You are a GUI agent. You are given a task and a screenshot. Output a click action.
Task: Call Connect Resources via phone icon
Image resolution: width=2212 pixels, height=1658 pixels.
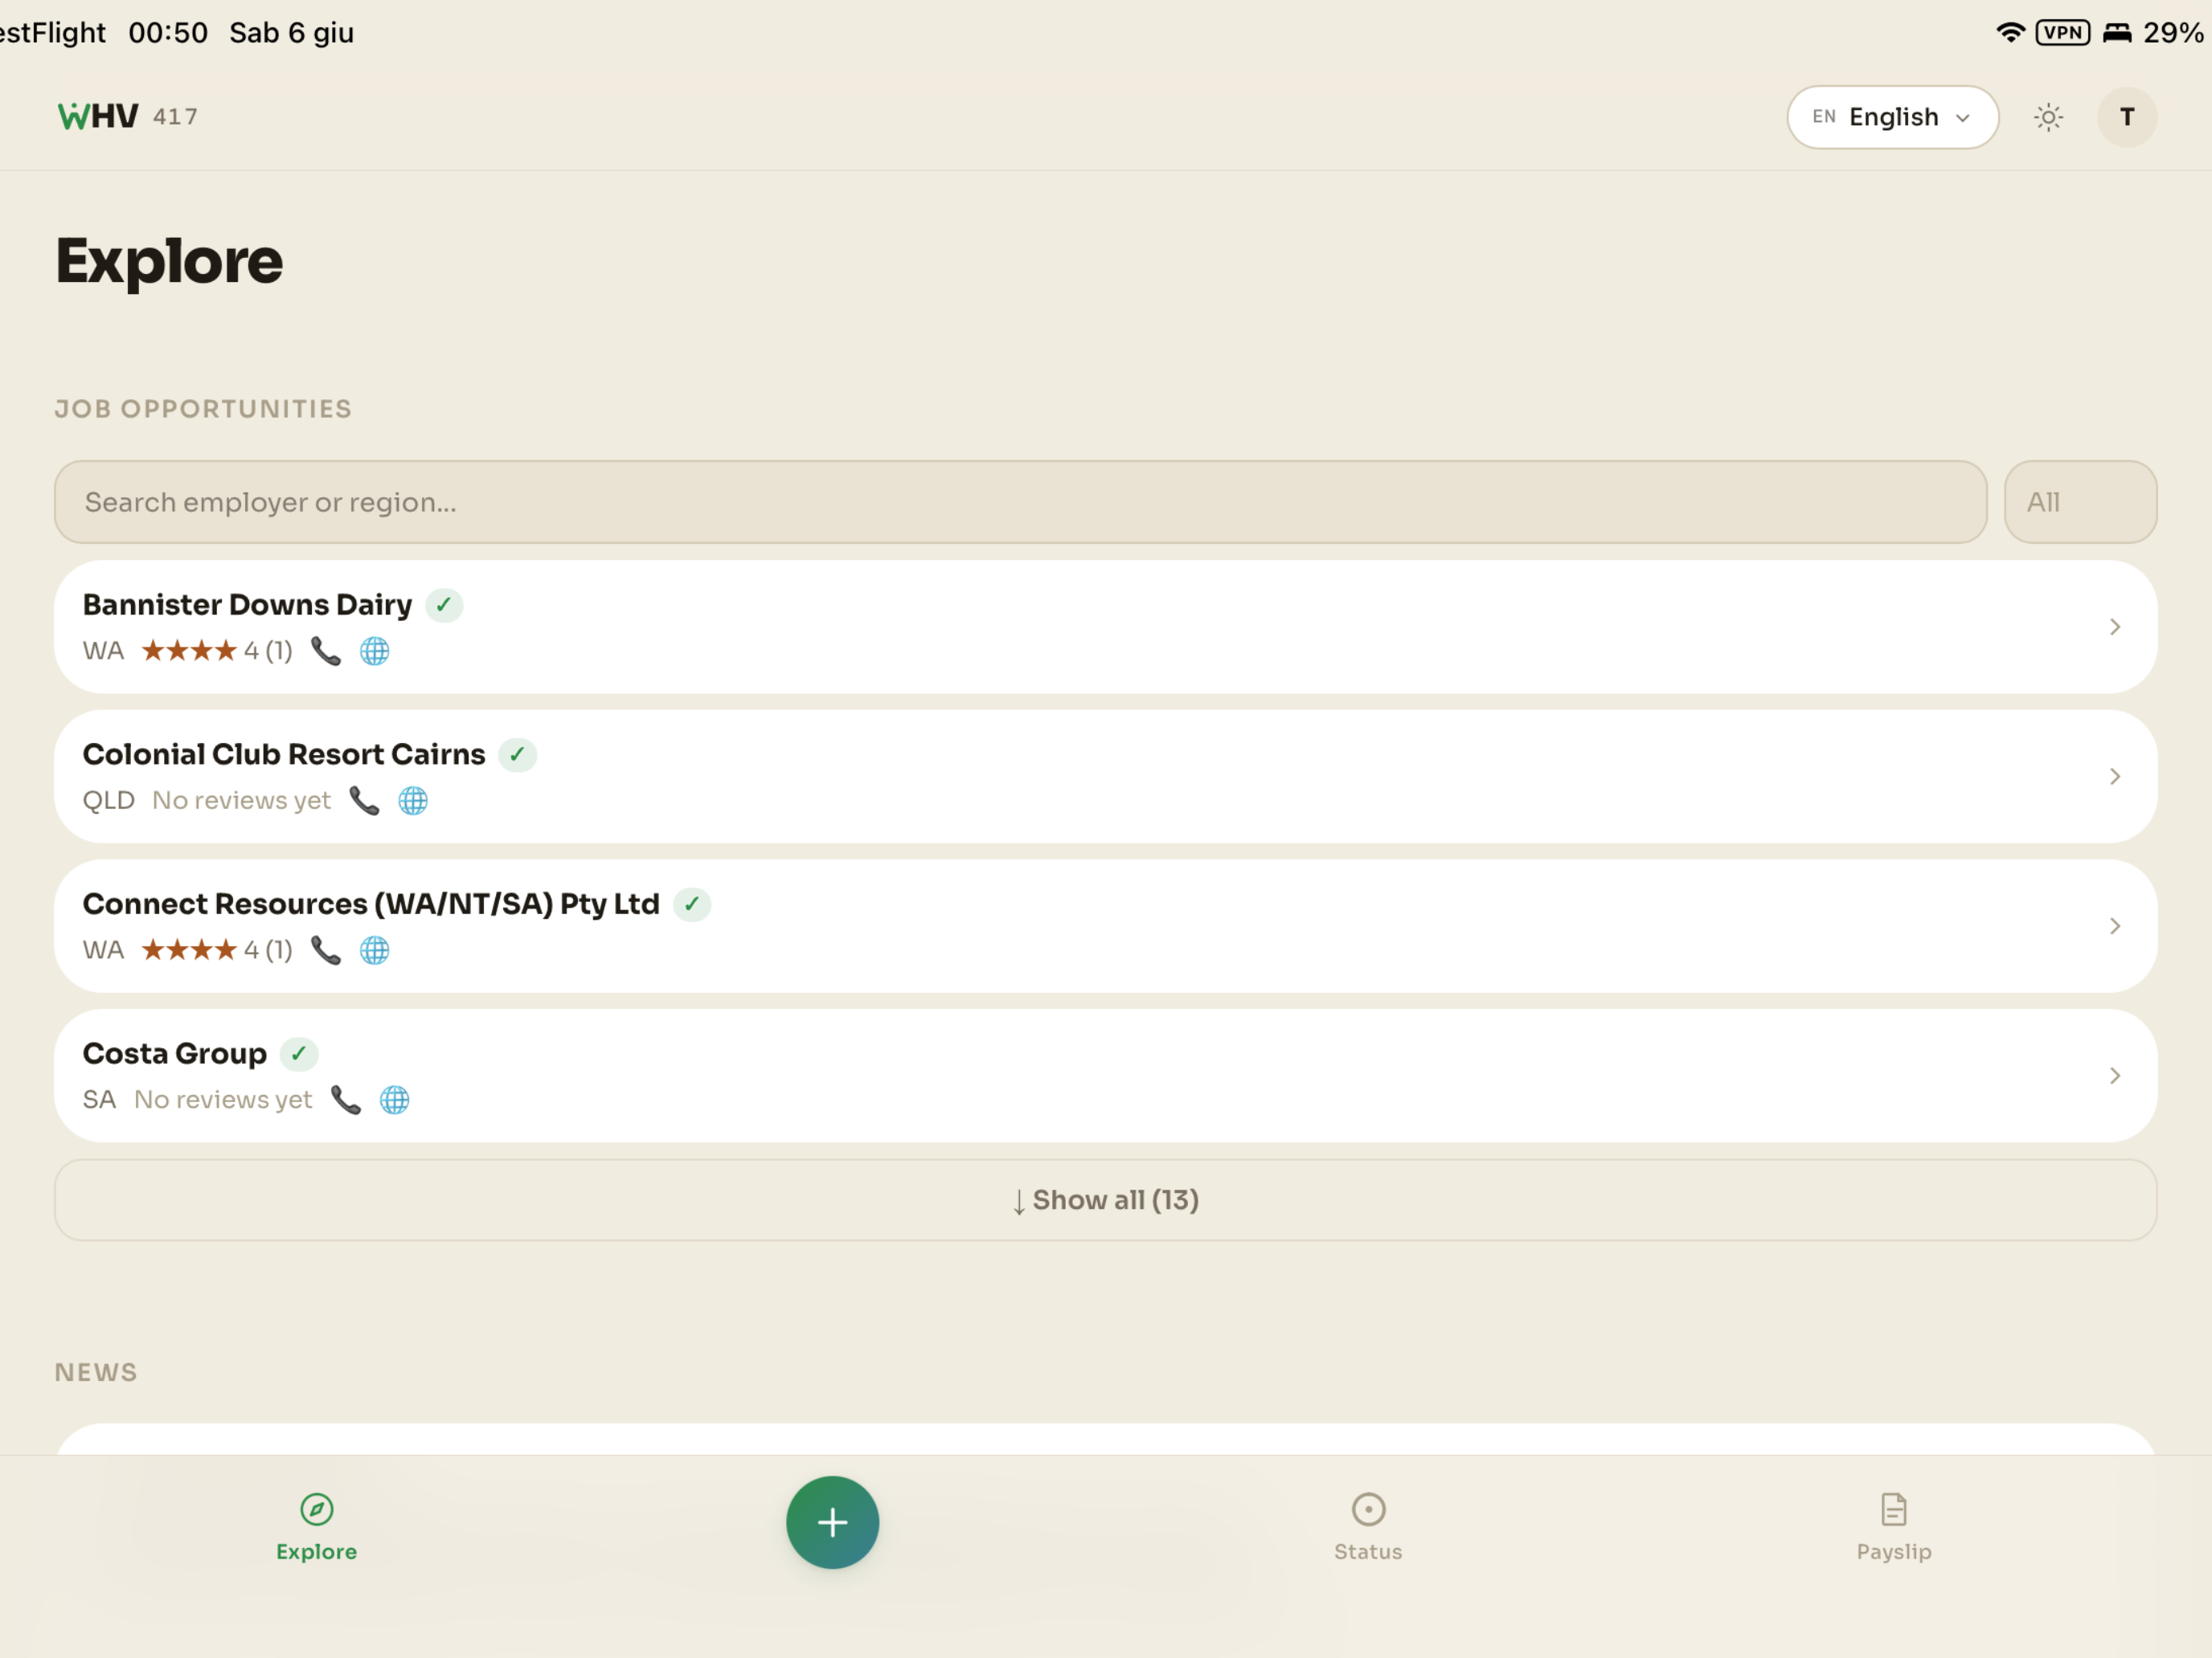[x=326, y=949]
